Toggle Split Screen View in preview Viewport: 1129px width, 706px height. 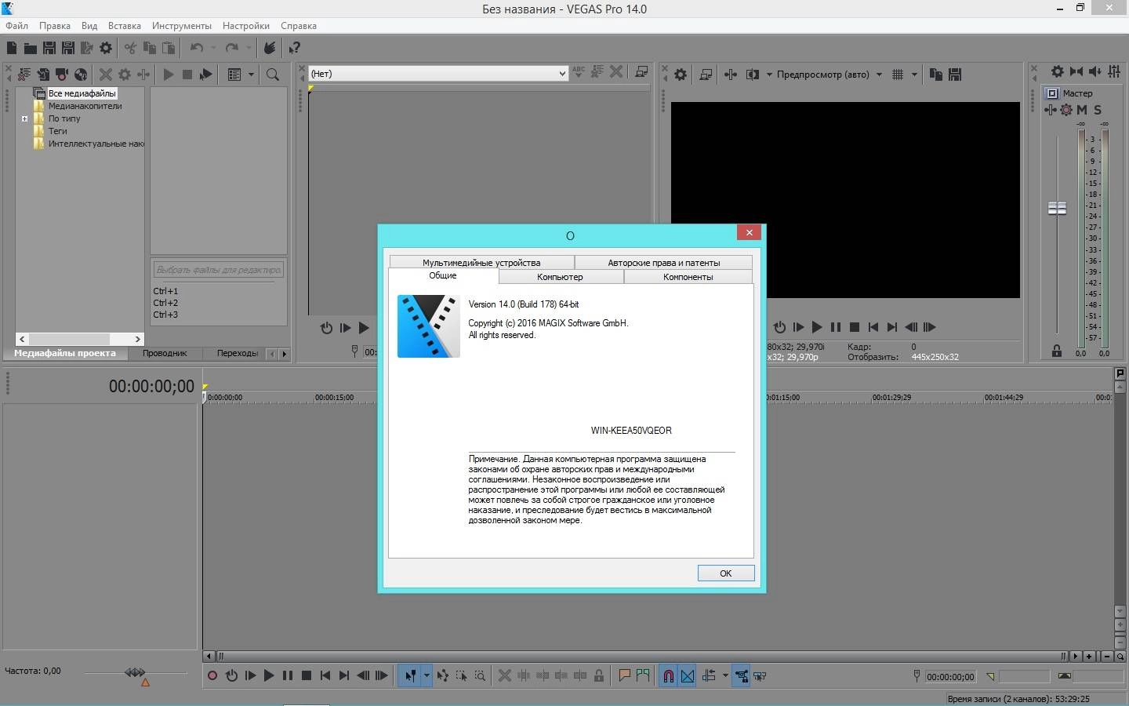click(x=753, y=75)
